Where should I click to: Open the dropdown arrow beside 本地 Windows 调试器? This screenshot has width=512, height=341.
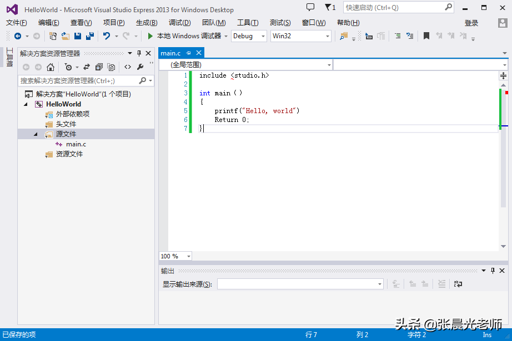click(226, 36)
